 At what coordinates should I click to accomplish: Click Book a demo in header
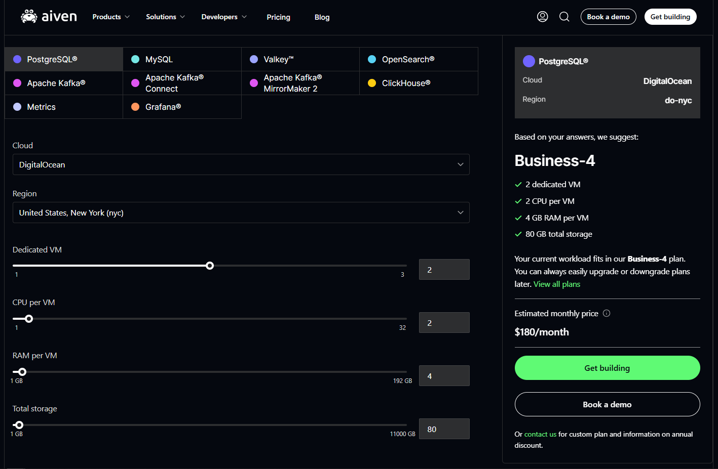(609, 17)
